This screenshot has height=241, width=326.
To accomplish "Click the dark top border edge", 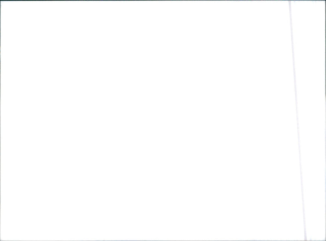I will click(x=163, y=0).
